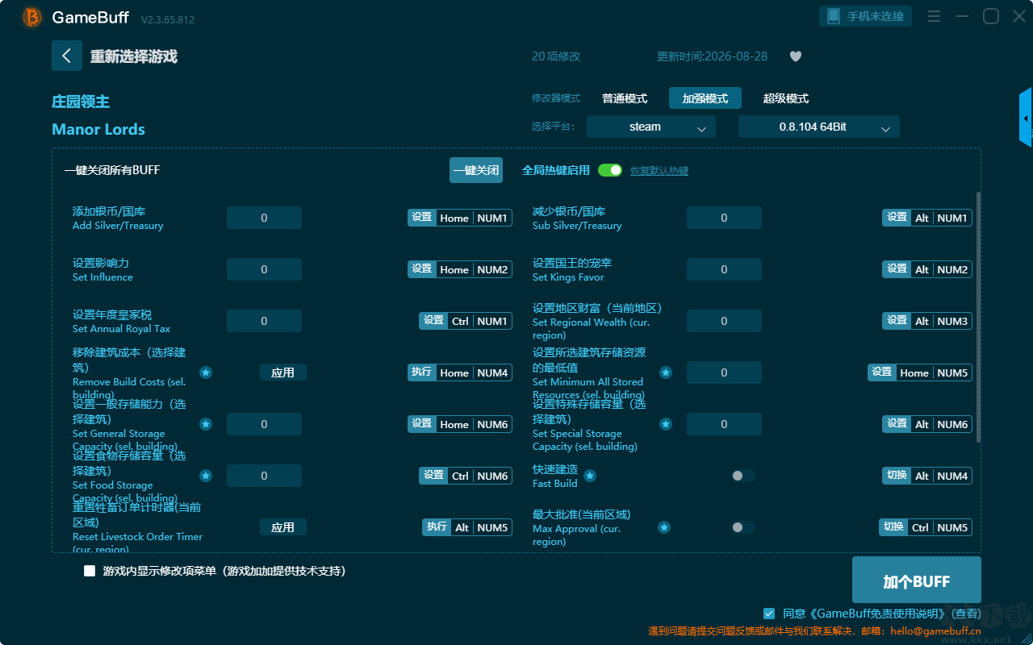The height and width of the screenshot is (645, 1033).
Task: Click 切换 for Fast Build
Action: point(897,476)
